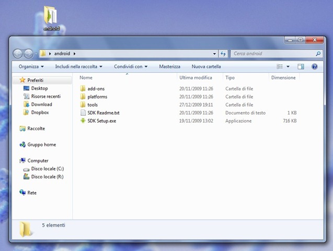
Task: Click the Disco locale (R:) drive icon
Action: pos(26,176)
